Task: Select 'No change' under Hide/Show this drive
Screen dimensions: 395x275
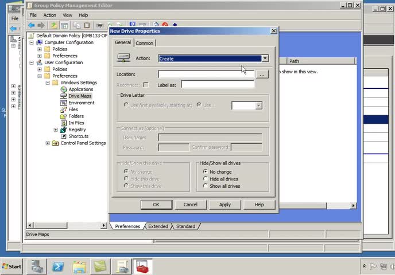Action: [126, 171]
